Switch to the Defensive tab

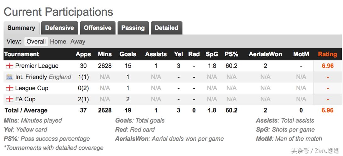pyautogui.click(x=59, y=28)
